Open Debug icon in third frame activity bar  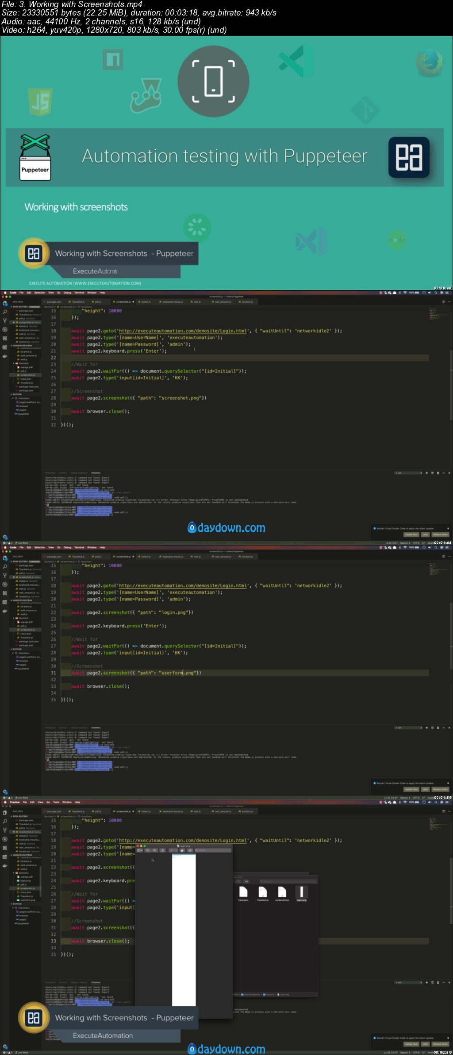[x=5, y=839]
